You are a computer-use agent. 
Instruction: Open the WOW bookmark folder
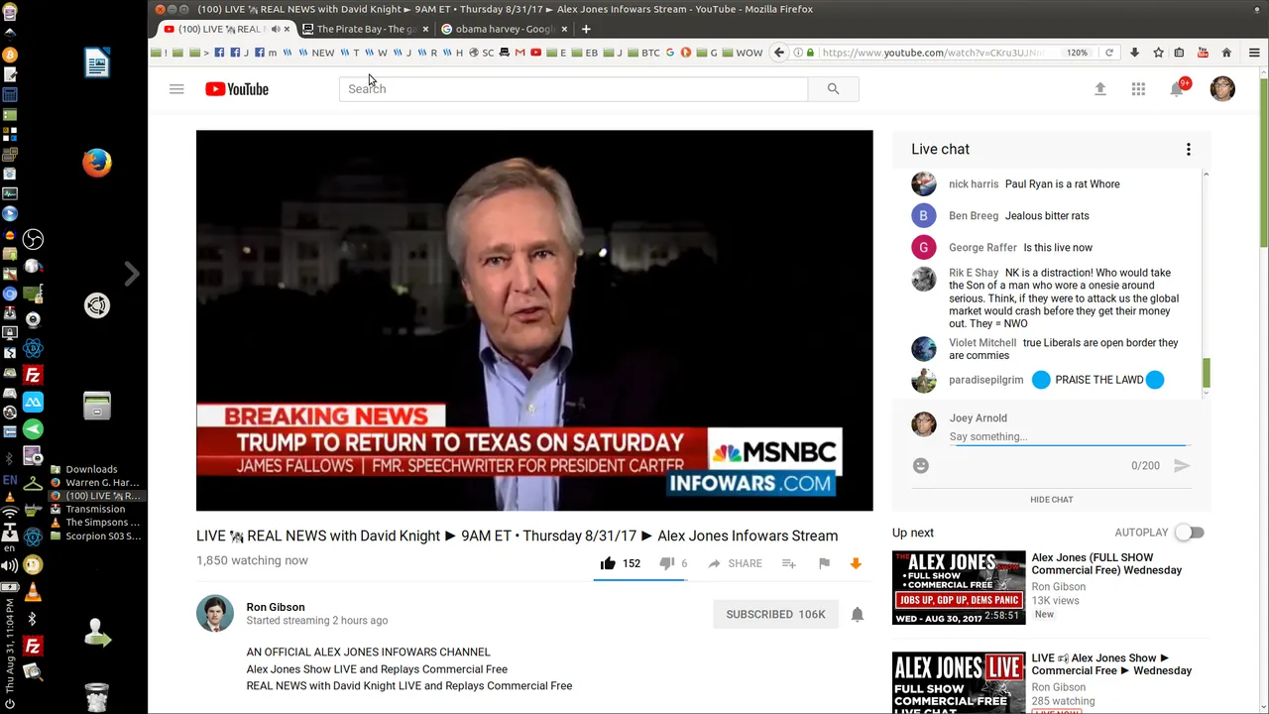tap(743, 53)
